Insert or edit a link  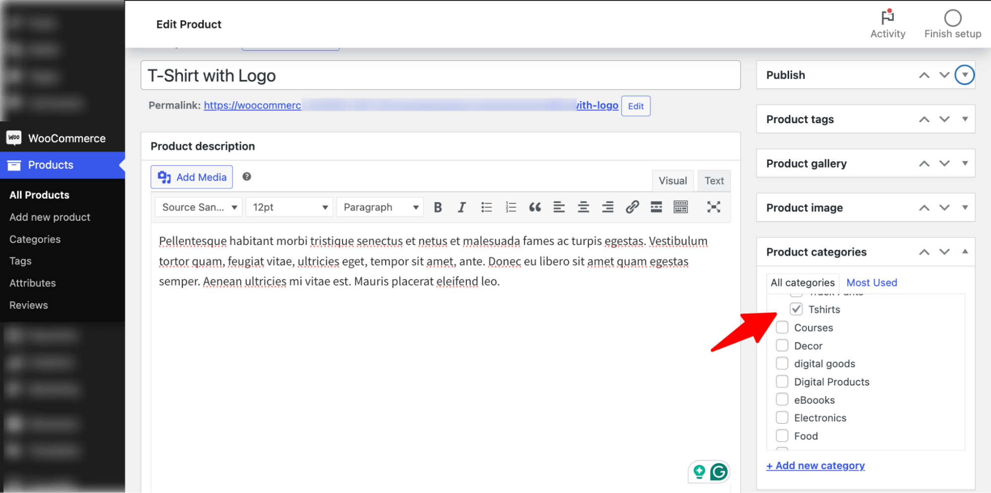click(632, 207)
